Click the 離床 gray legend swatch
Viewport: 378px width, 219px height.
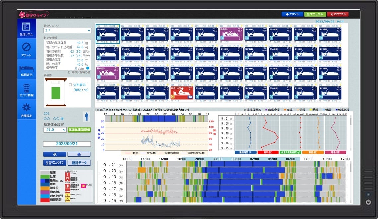click(45, 173)
